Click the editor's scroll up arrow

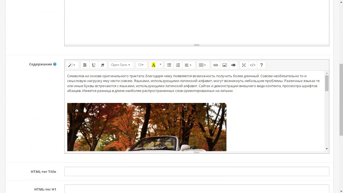[x=327, y=73]
